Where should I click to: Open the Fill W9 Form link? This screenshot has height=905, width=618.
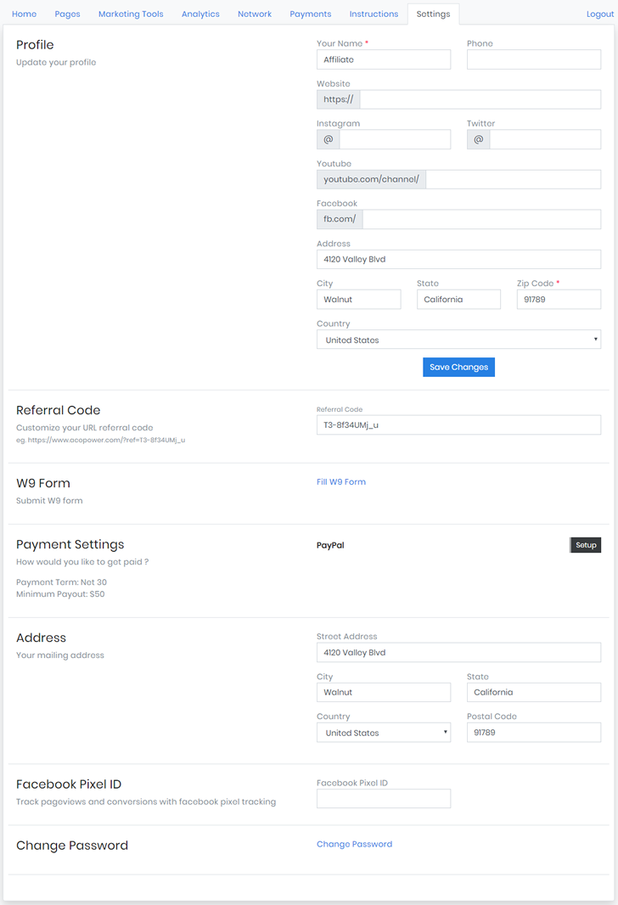341,481
